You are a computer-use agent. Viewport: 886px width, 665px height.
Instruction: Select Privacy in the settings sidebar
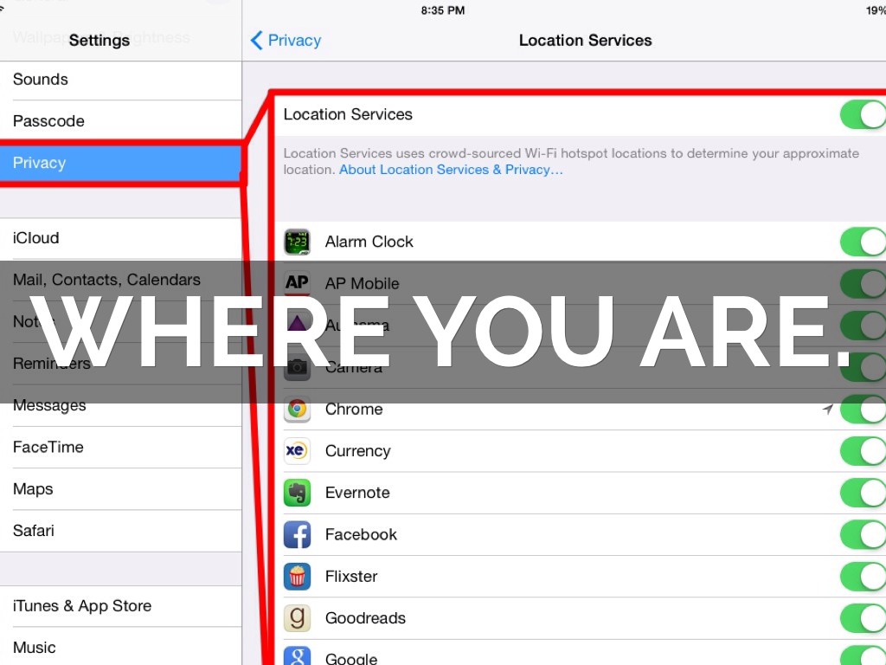point(121,163)
